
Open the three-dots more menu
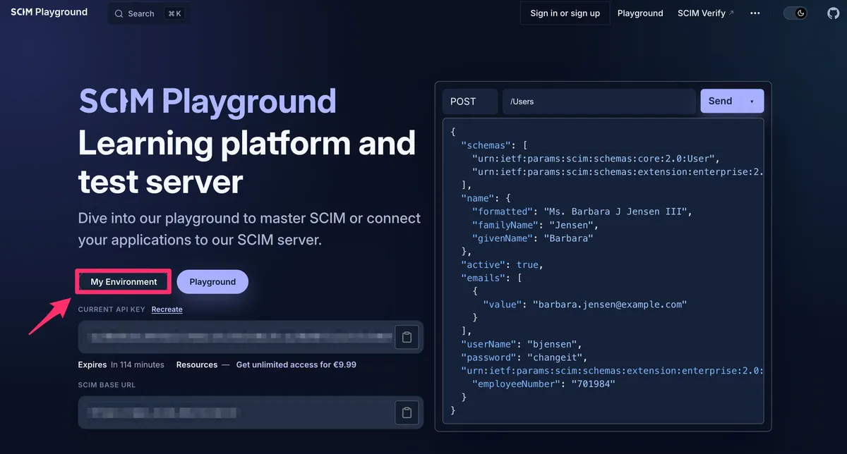point(755,13)
